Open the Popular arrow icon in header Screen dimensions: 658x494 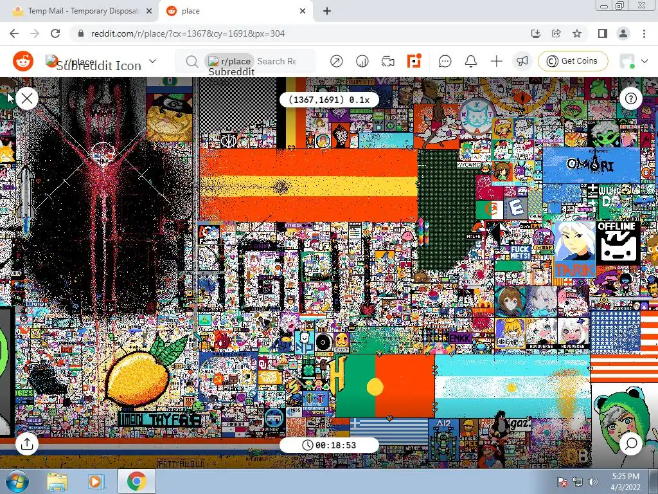click(x=336, y=61)
